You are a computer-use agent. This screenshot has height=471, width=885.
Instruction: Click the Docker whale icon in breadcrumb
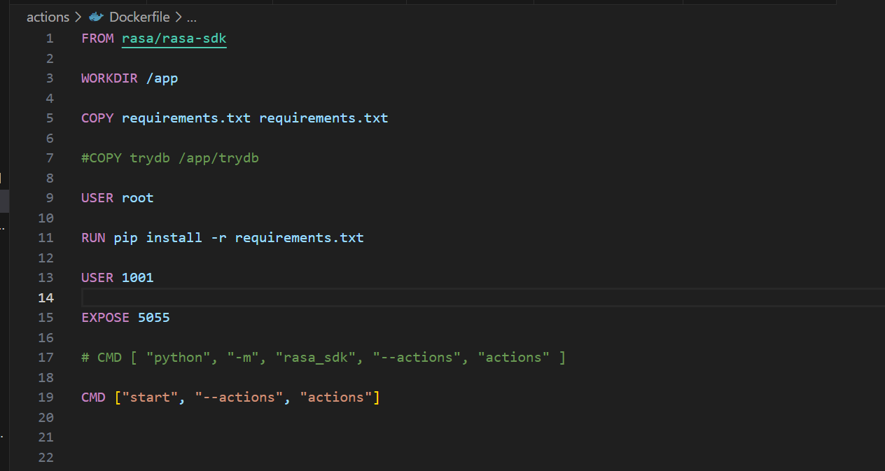97,17
